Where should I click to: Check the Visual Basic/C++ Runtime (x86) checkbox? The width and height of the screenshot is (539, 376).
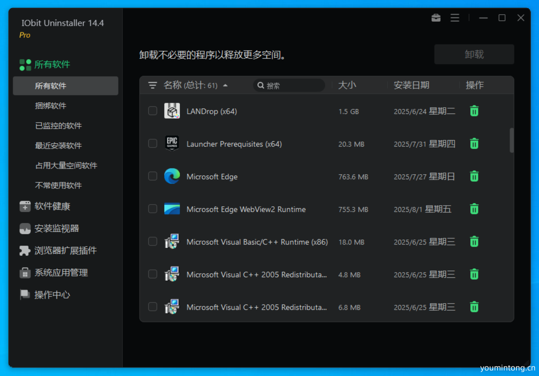pyautogui.click(x=153, y=241)
